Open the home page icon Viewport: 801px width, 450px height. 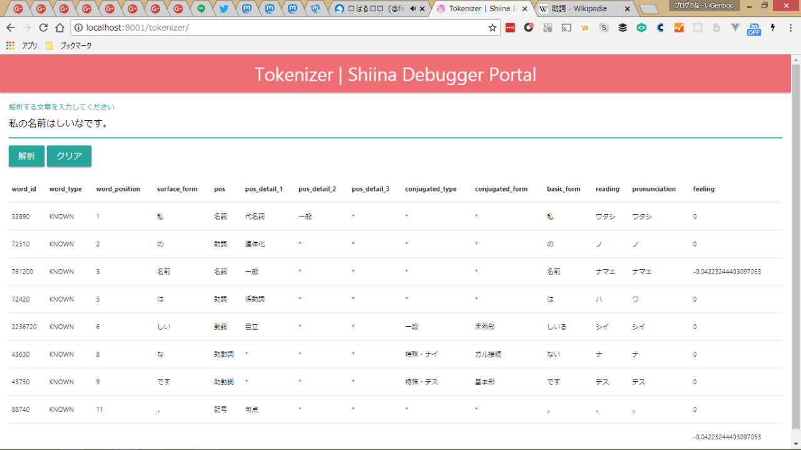[x=59, y=28]
